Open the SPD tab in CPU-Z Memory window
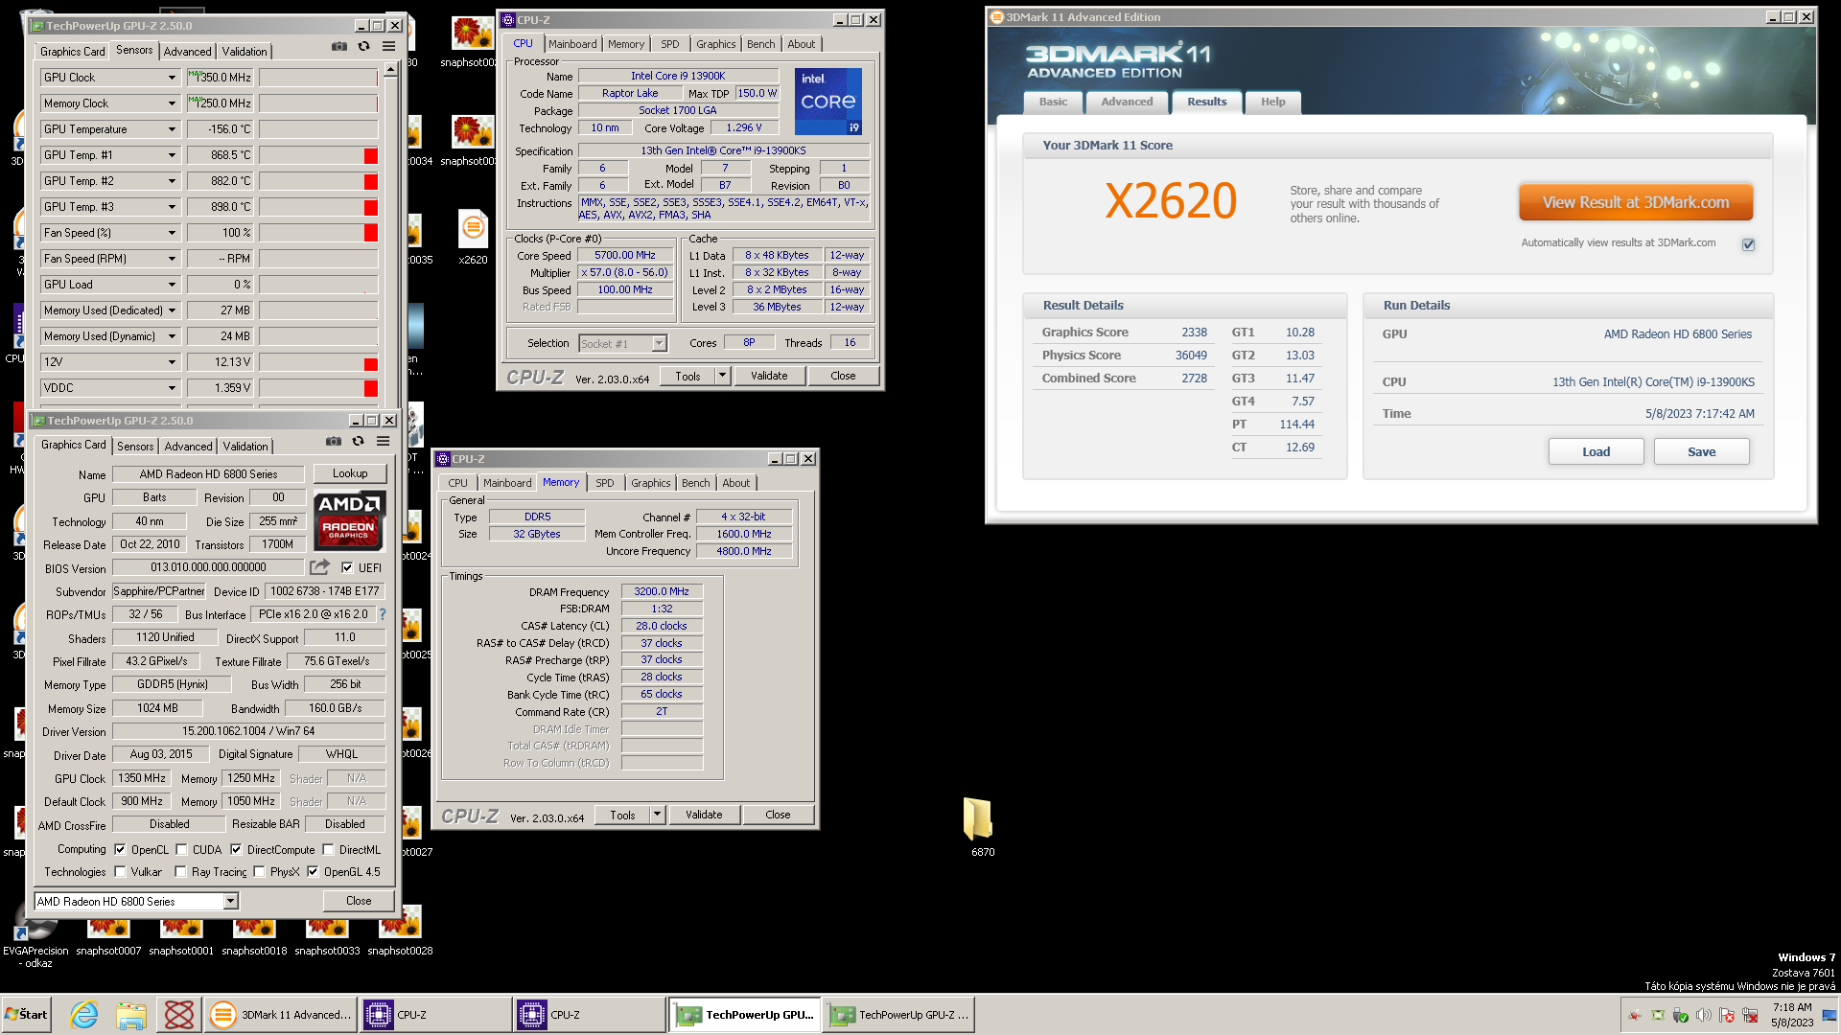 click(x=604, y=483)
